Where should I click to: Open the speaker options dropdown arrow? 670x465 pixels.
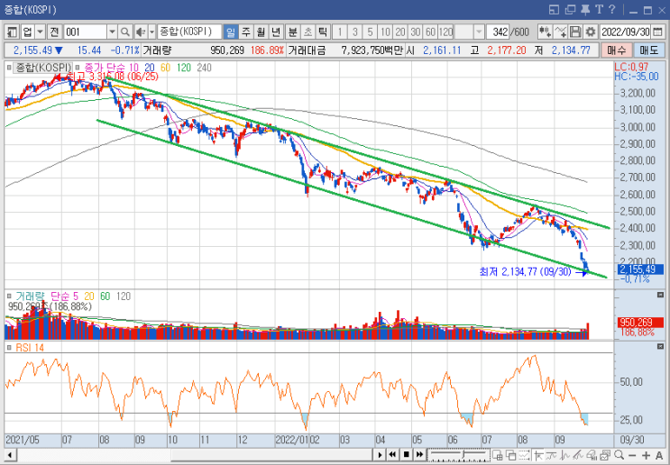[x=151, y=32]
